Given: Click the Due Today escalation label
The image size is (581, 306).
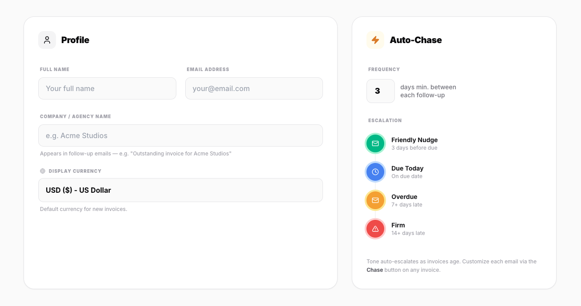Looking at the screenshot, I should tap(407, 168).
